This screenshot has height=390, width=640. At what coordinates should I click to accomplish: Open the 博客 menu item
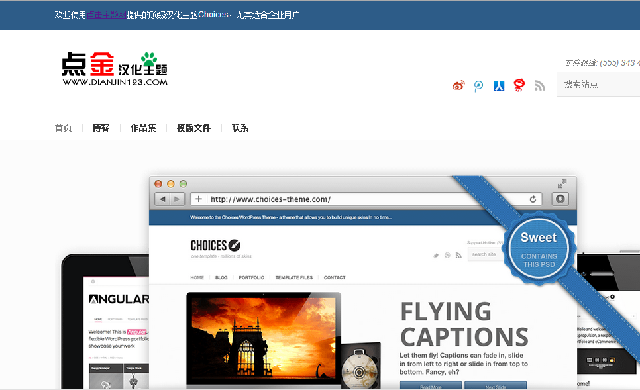pyautogui.click(x=101, y=128)
